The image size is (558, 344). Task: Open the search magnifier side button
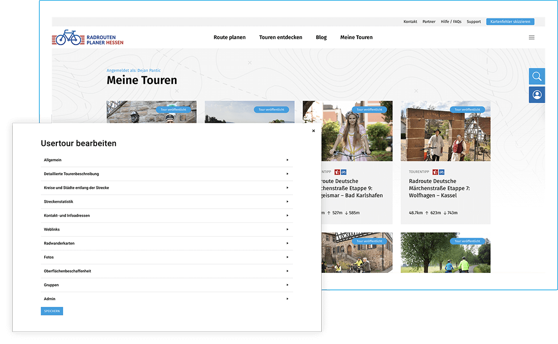coord(537,76)
